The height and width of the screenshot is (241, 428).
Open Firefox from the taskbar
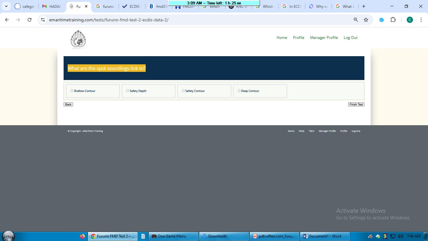click(x=82, y=236)
